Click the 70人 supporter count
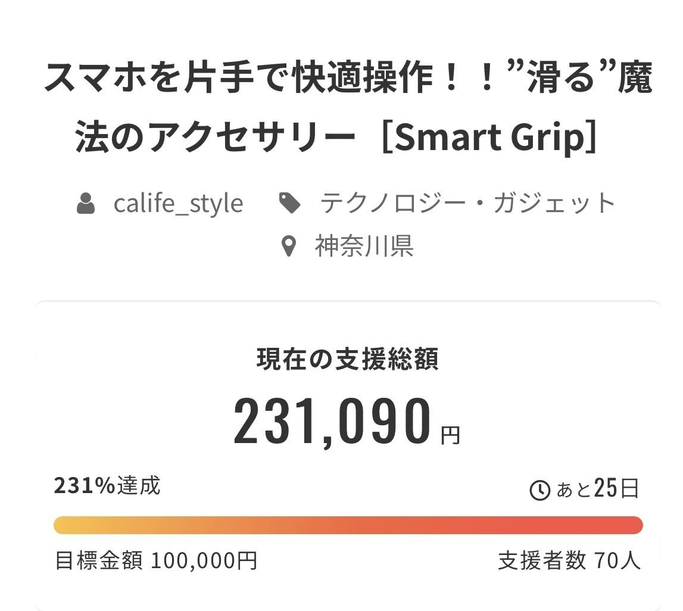683x611 pixels. (617, 560)
